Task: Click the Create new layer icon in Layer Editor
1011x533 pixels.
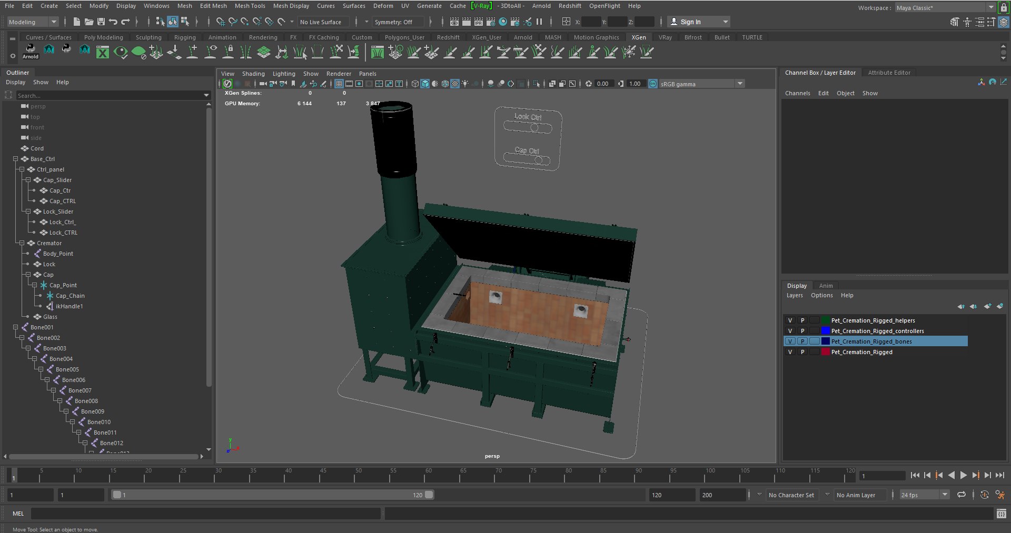Action: (987, 306)
